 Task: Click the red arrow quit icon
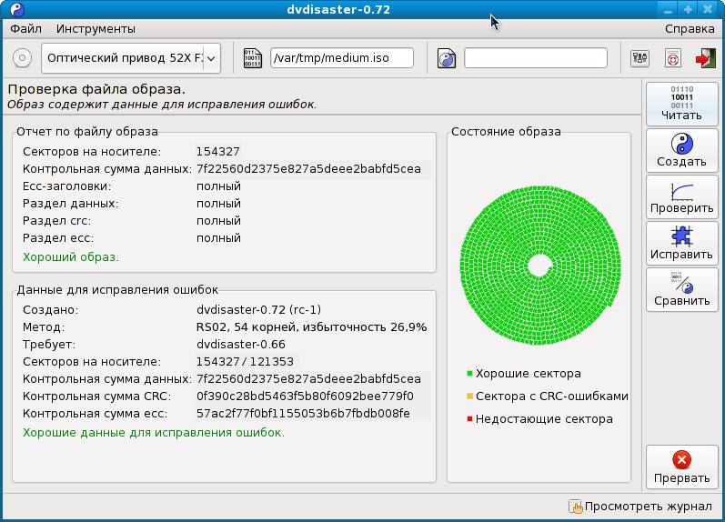tap(705, 58)
